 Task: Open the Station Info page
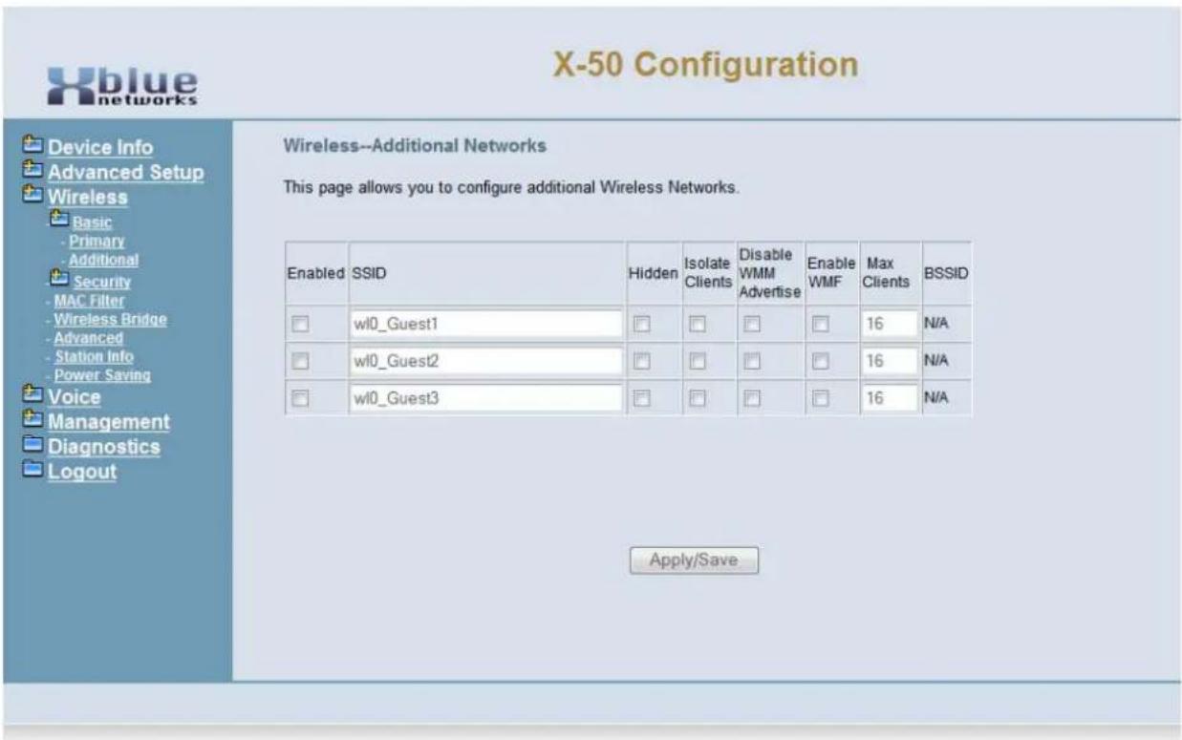[x=94, y=356]
